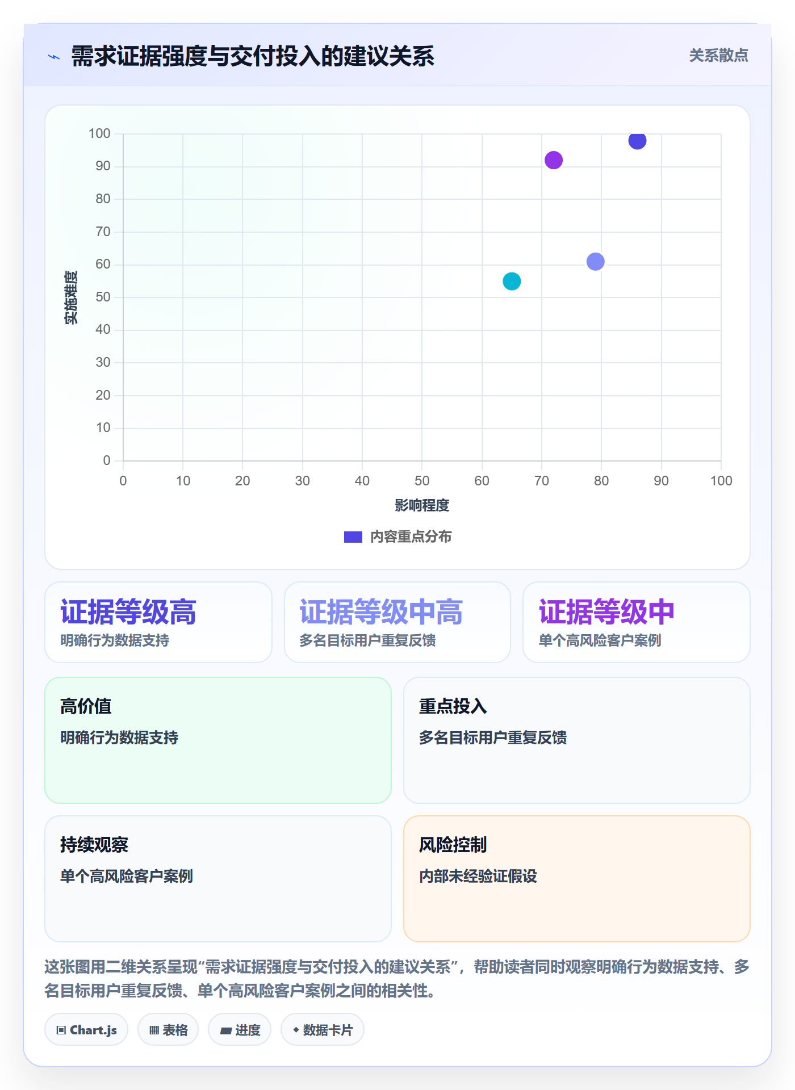Viewport: 795px width, 1090px height.
Task: Select the purple scatter point near 92
Action: (554, 160)
